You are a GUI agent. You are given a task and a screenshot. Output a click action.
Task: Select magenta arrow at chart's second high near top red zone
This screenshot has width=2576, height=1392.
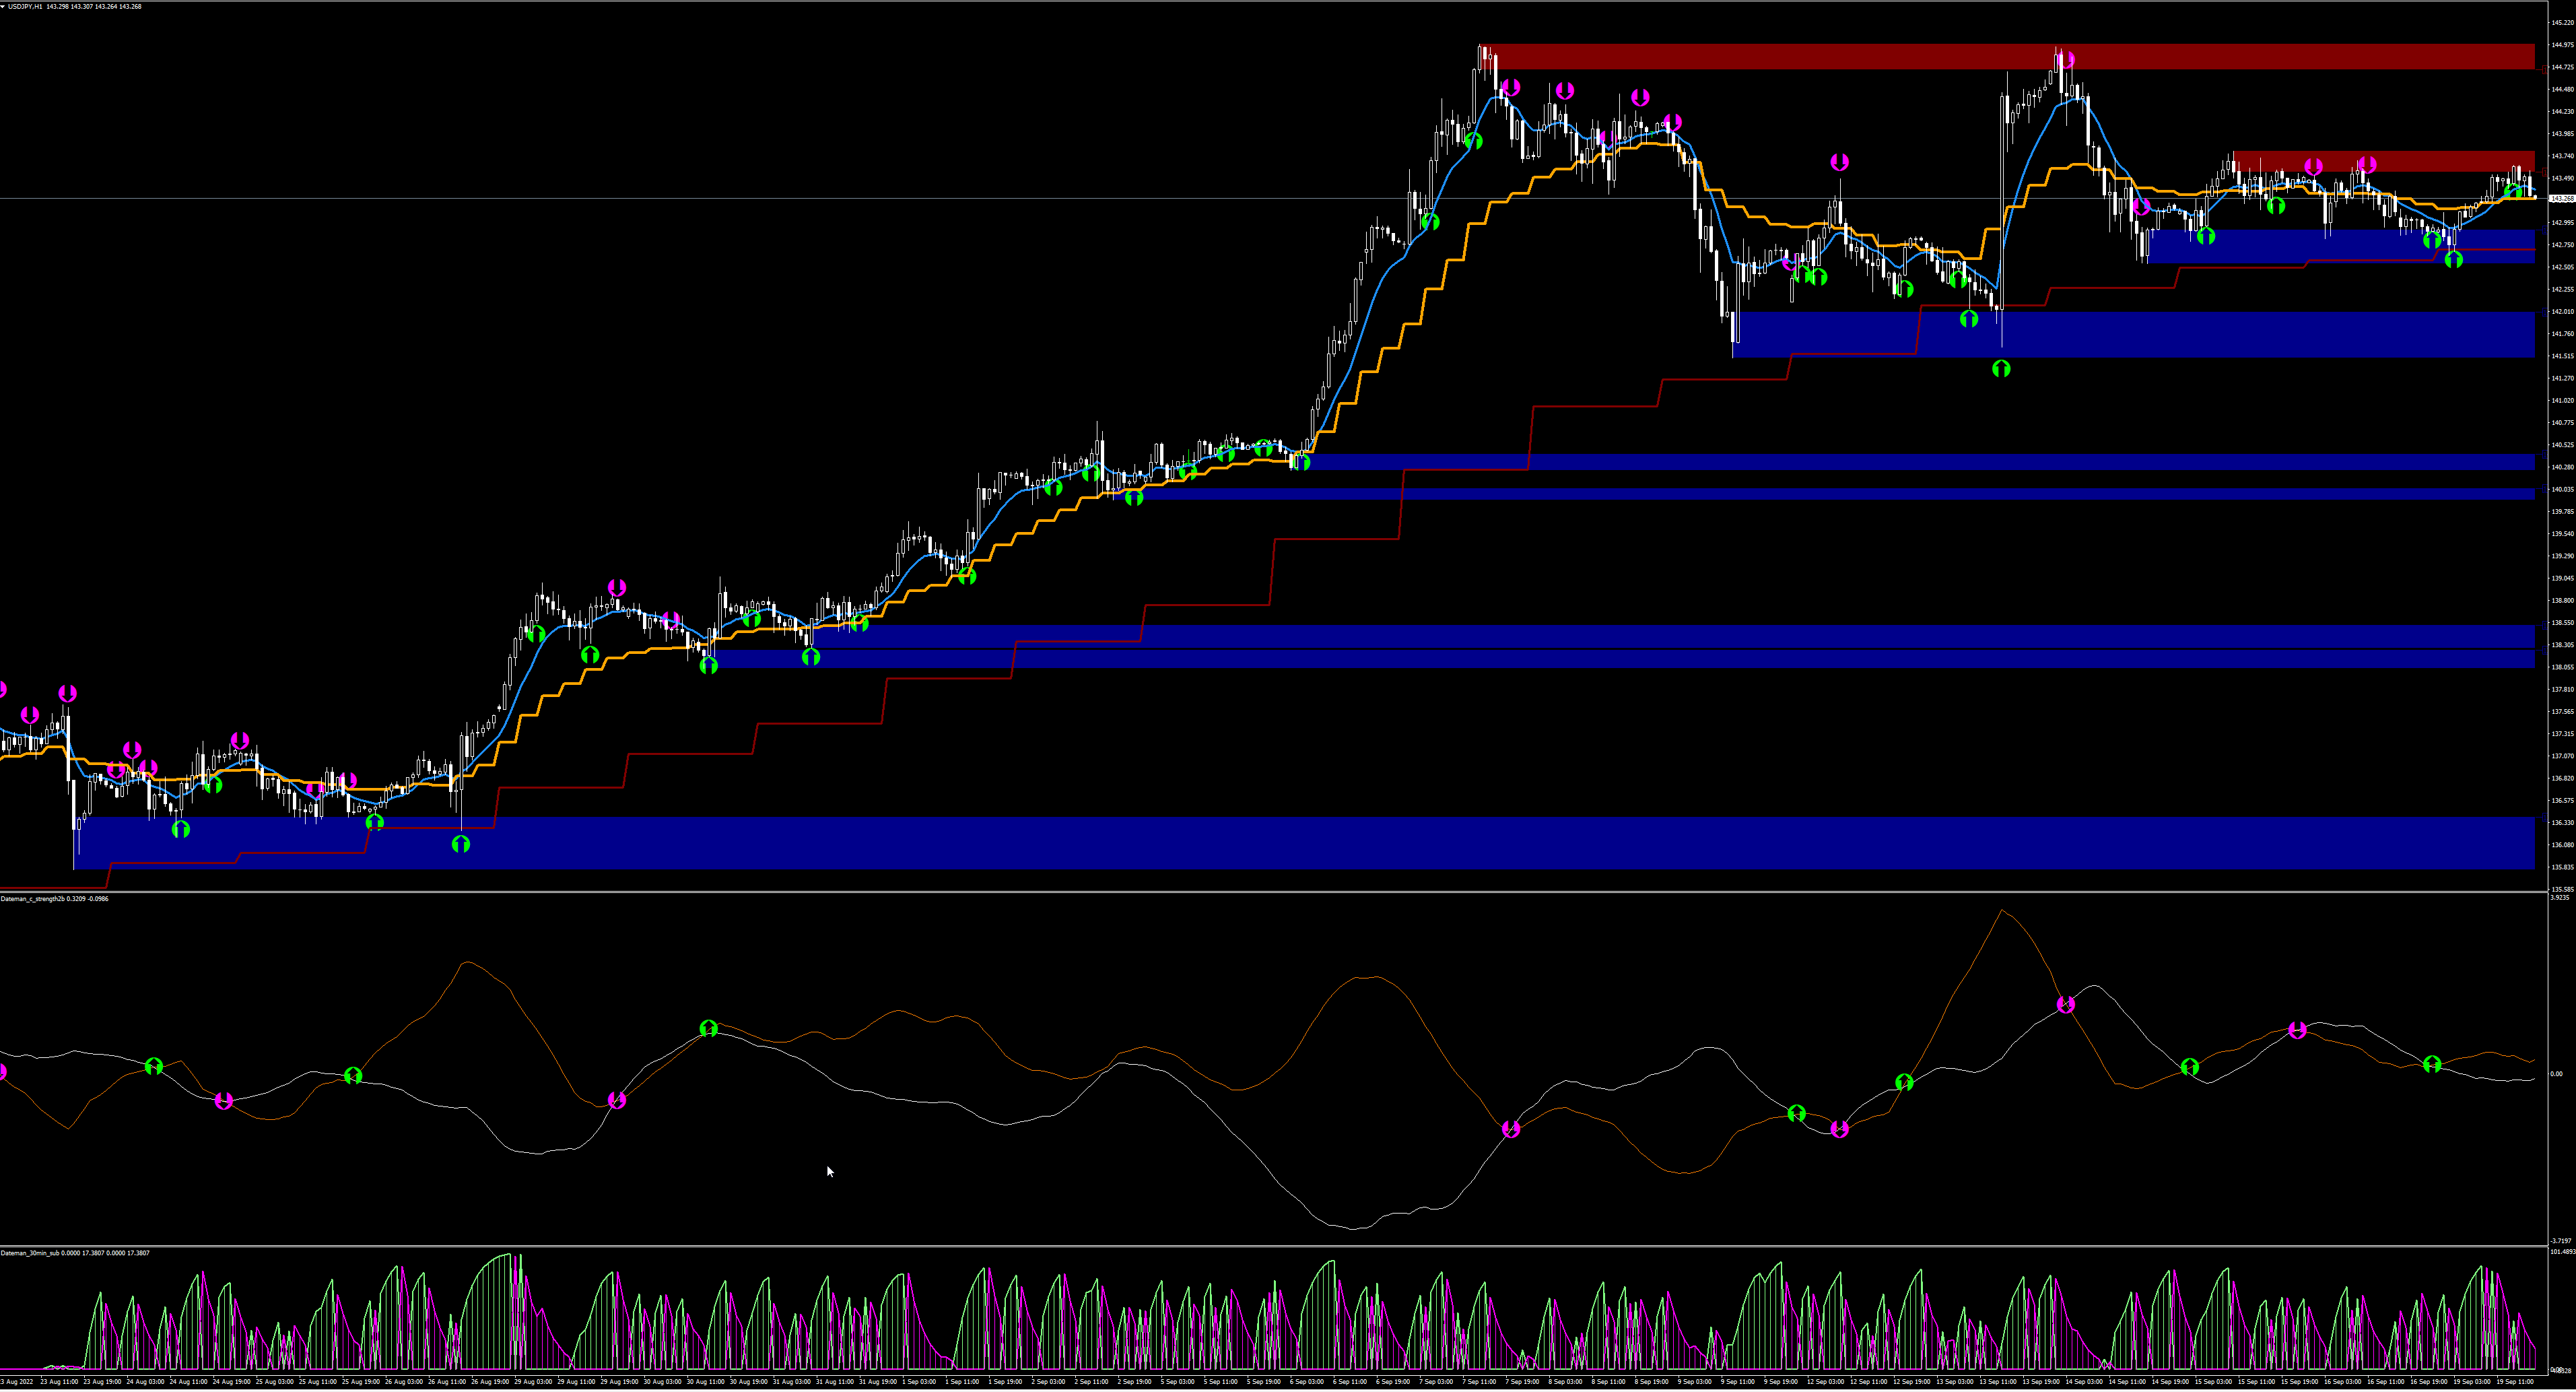click(2066, 60)
